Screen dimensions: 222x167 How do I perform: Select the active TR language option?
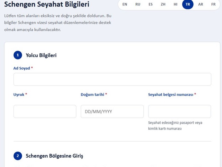(x=188, y=4)
